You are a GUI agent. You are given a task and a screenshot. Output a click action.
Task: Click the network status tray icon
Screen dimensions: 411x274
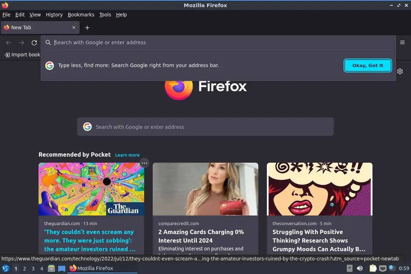coord(383,268)
